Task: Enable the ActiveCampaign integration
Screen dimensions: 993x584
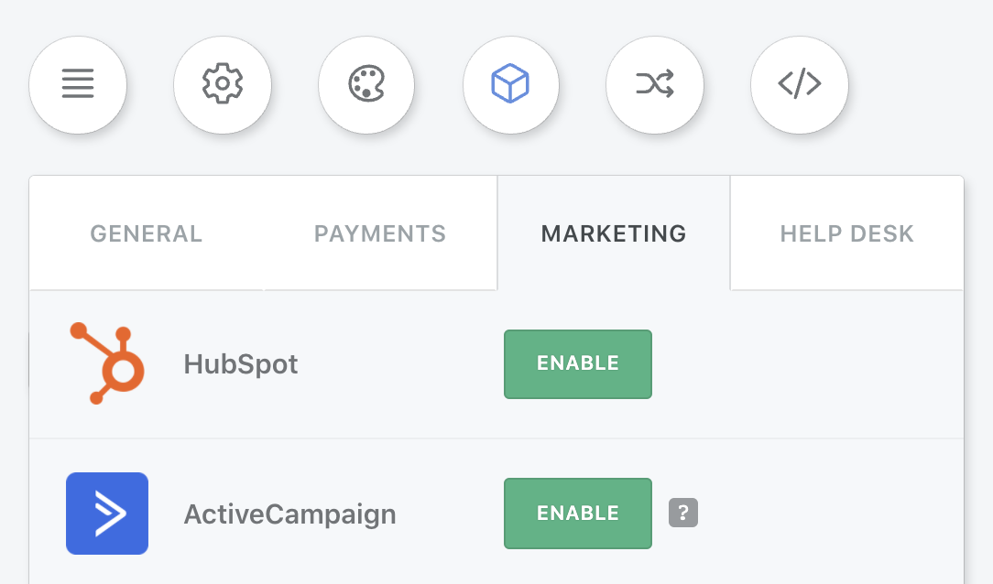Action: tap(577, 514)
